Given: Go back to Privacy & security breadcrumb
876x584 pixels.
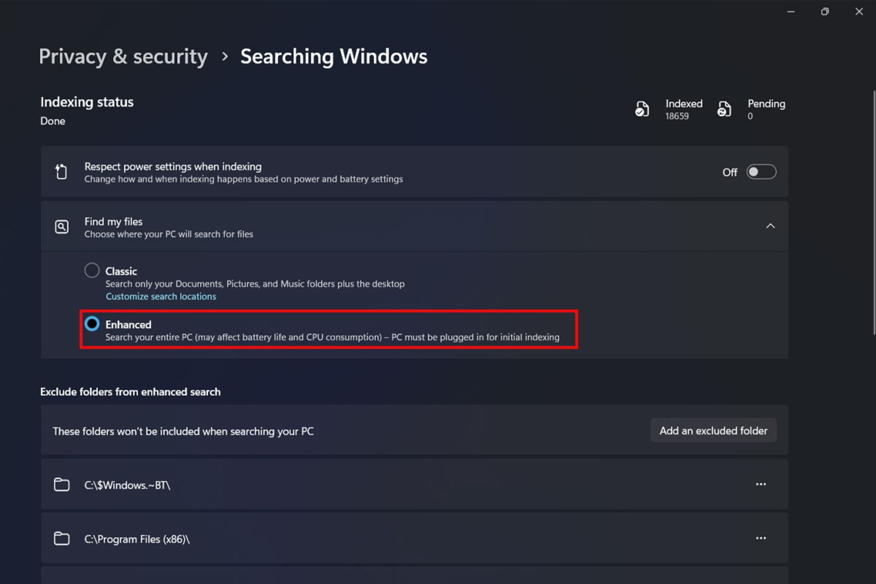Looking at the screenshot, I should tap(123, 57).
